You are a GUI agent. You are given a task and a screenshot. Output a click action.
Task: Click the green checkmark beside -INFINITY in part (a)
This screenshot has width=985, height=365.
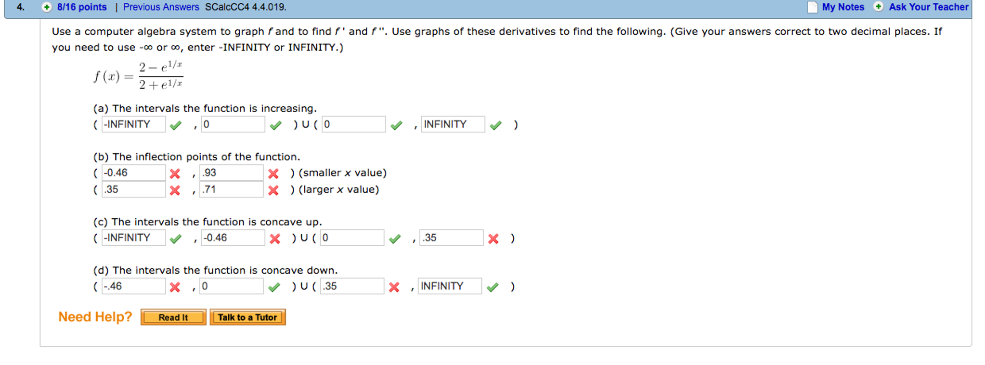point(176,125)
